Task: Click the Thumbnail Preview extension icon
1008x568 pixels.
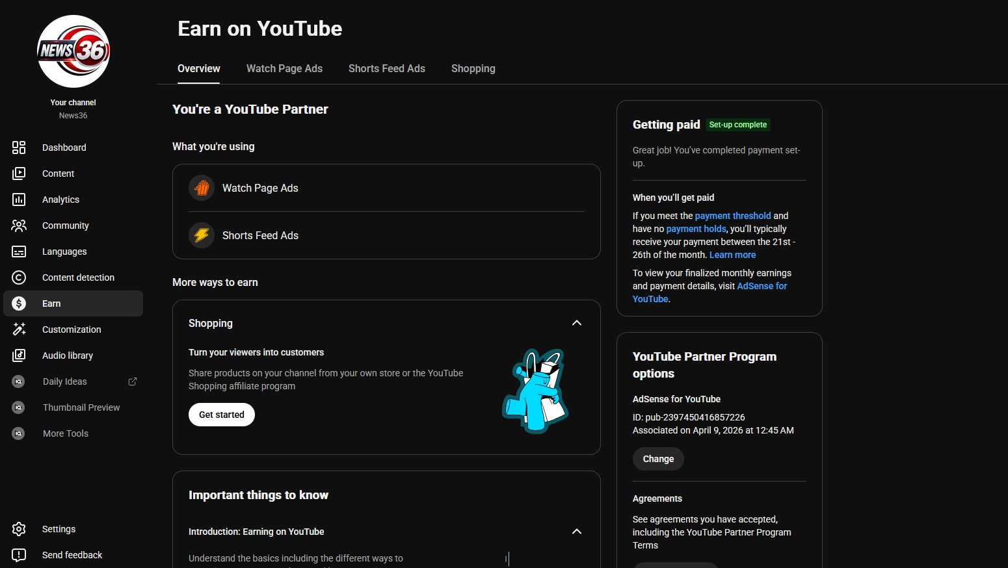Action: click(18, 407)
